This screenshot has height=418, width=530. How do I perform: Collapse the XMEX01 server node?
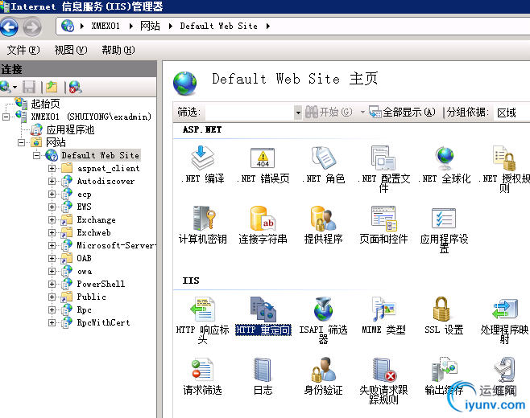(6, 117)
